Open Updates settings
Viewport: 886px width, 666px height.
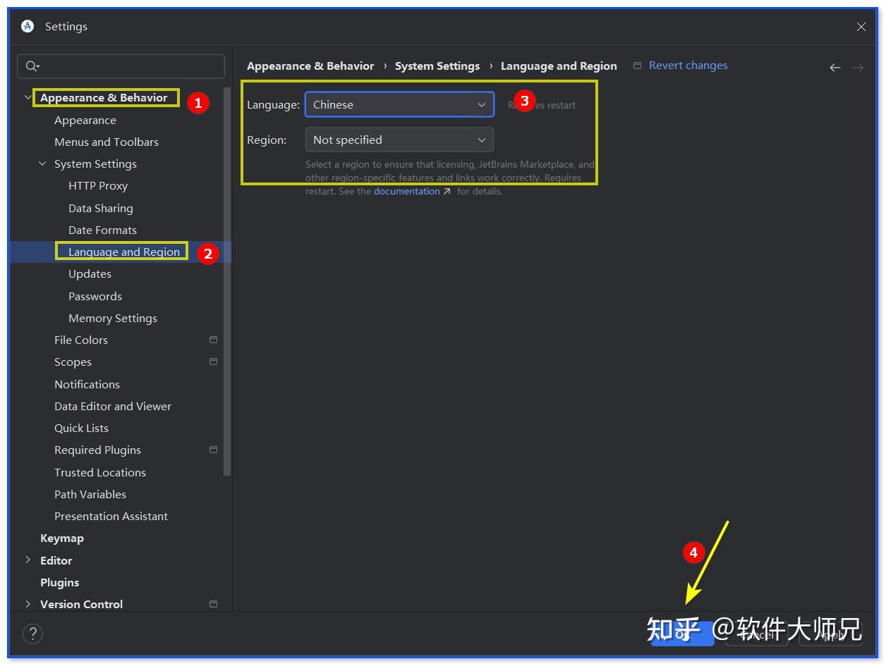pyautogui.click(x=90, y=274)
